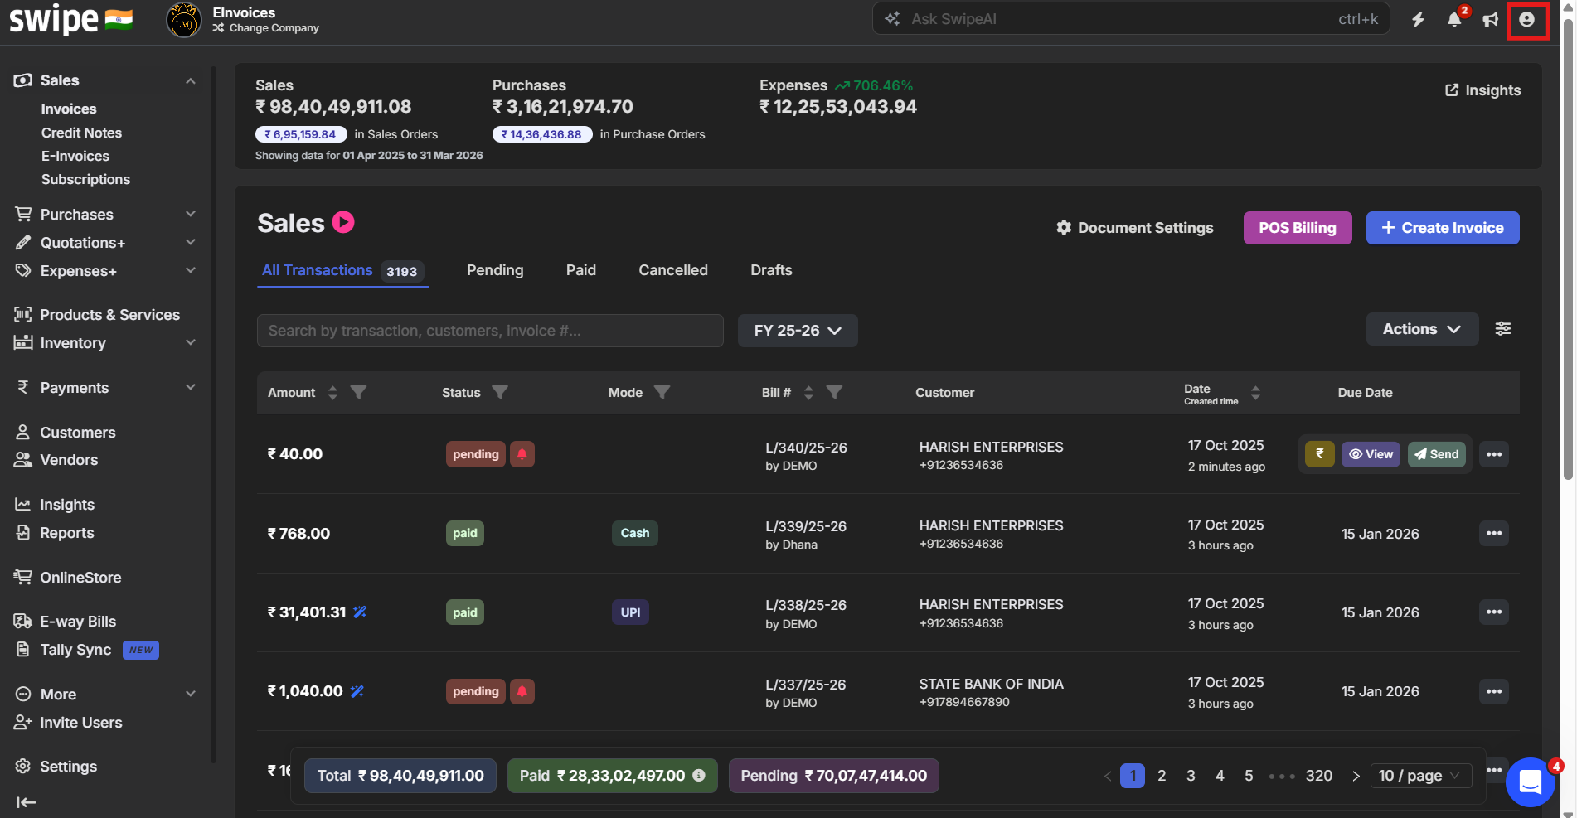
Task: Click the reminder bell for L/340/25-26
Action: click(x=522, y=454)
